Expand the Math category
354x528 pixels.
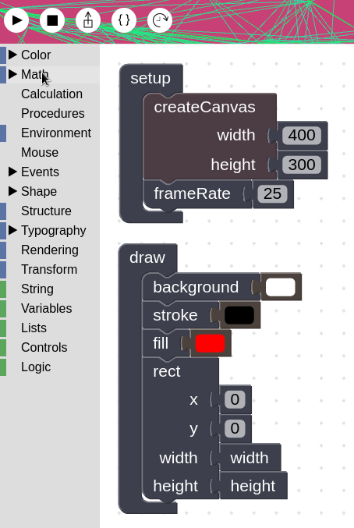(x=34, y=74)
